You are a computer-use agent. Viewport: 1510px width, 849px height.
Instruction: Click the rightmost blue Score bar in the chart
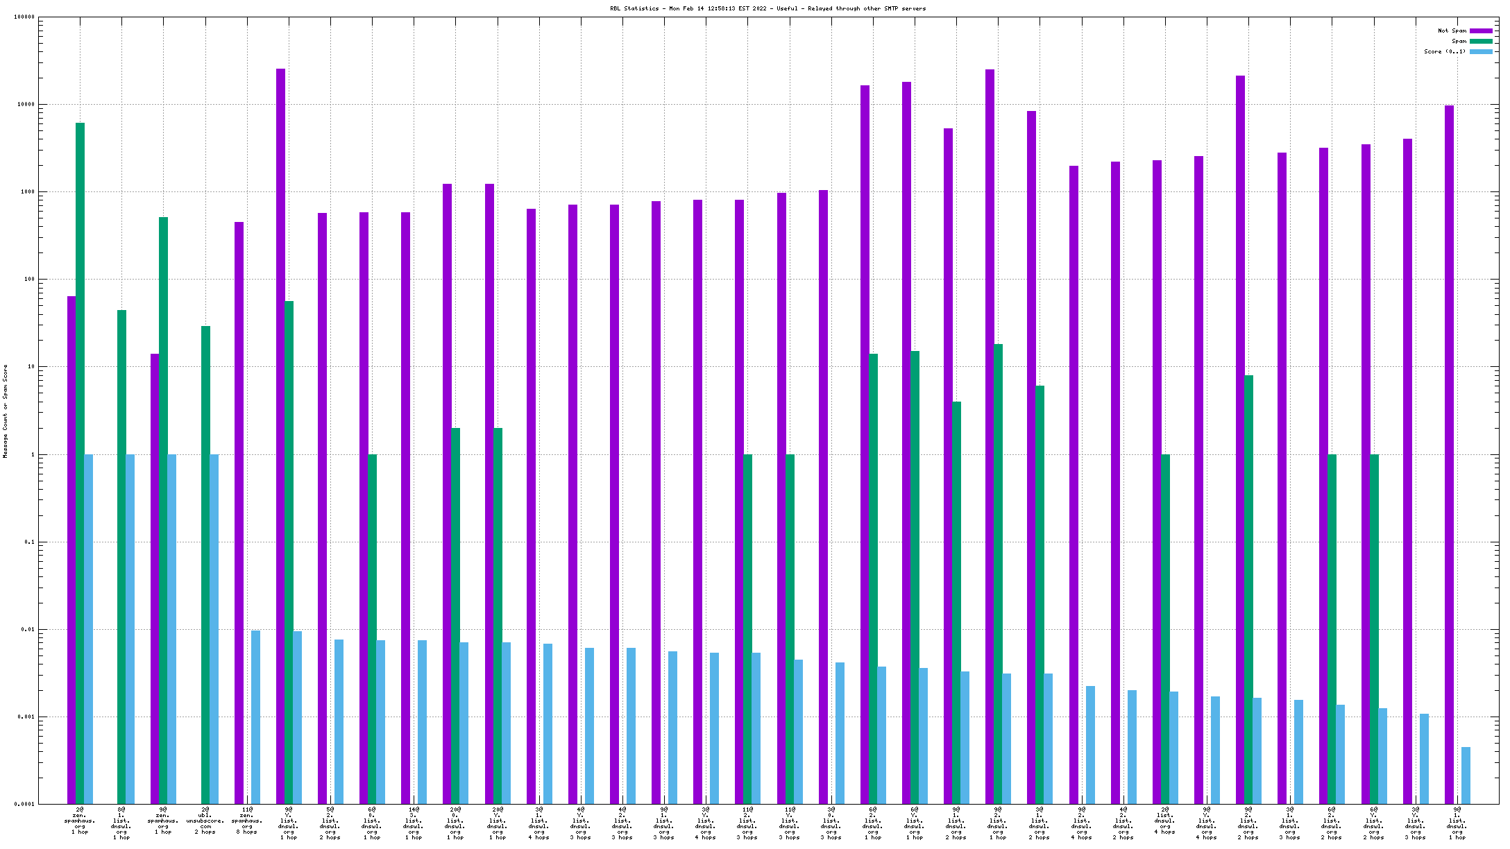pos(1466,775)
